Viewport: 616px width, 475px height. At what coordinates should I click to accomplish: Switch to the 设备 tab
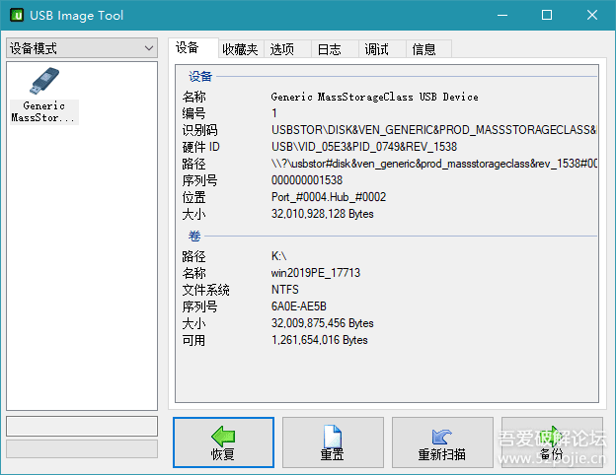click(x=192, y=48)
